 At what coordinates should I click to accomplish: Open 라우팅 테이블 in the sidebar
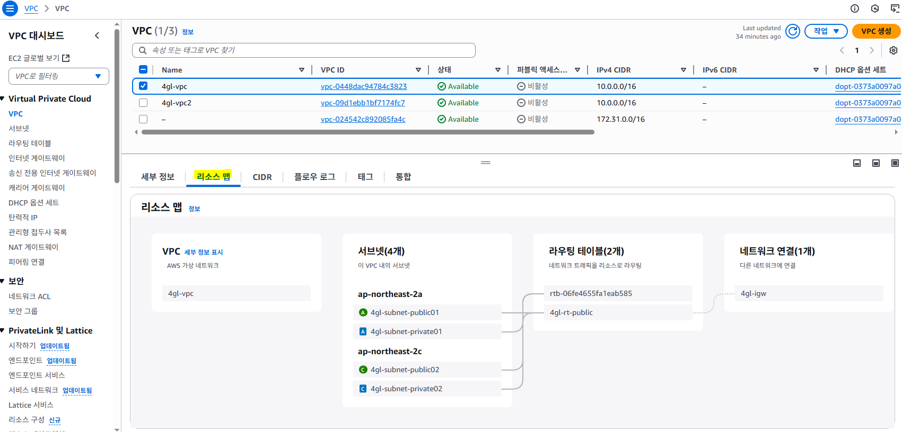(x=30, y=143)
